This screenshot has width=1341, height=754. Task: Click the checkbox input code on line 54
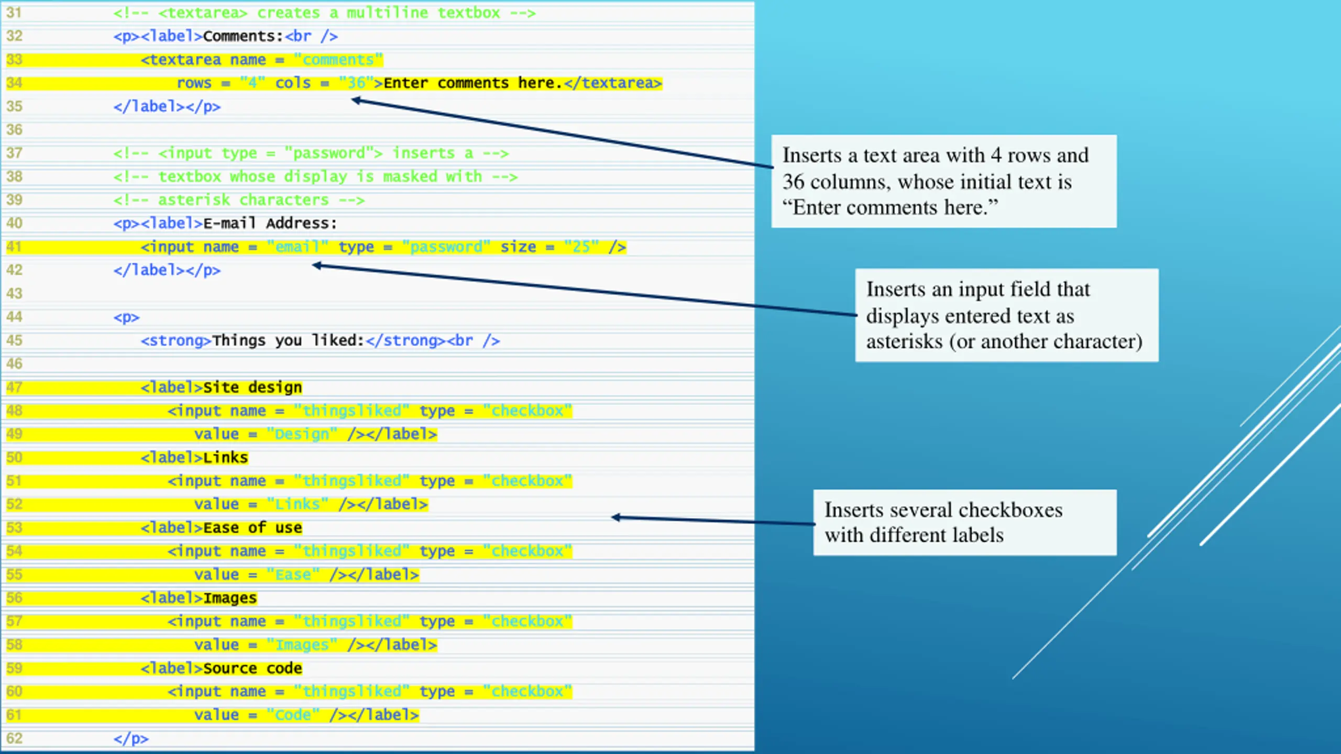pos(370,551)
